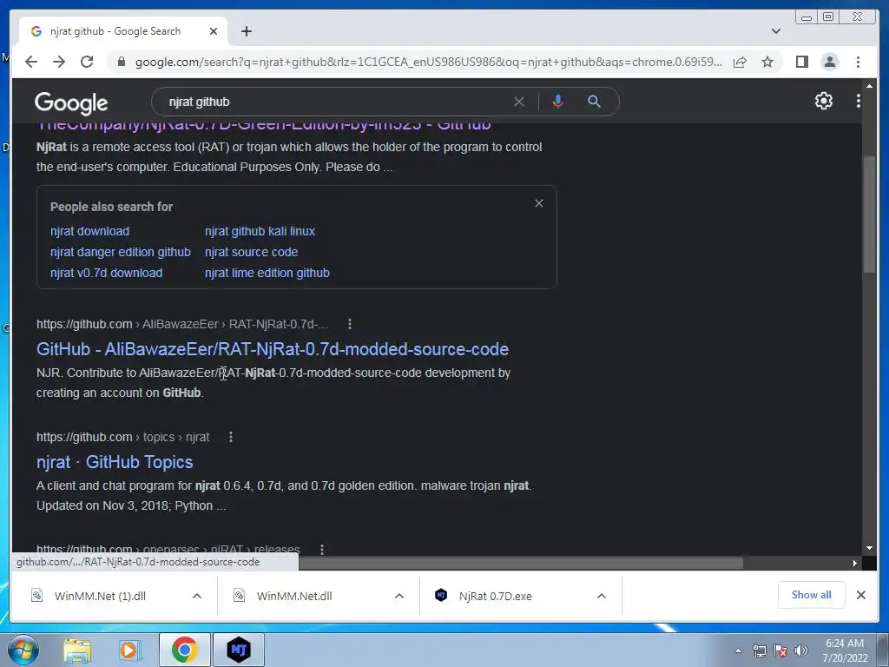The image size is (889, 667).
Task: Open the volume control in system tray
Action: (800, 650)
